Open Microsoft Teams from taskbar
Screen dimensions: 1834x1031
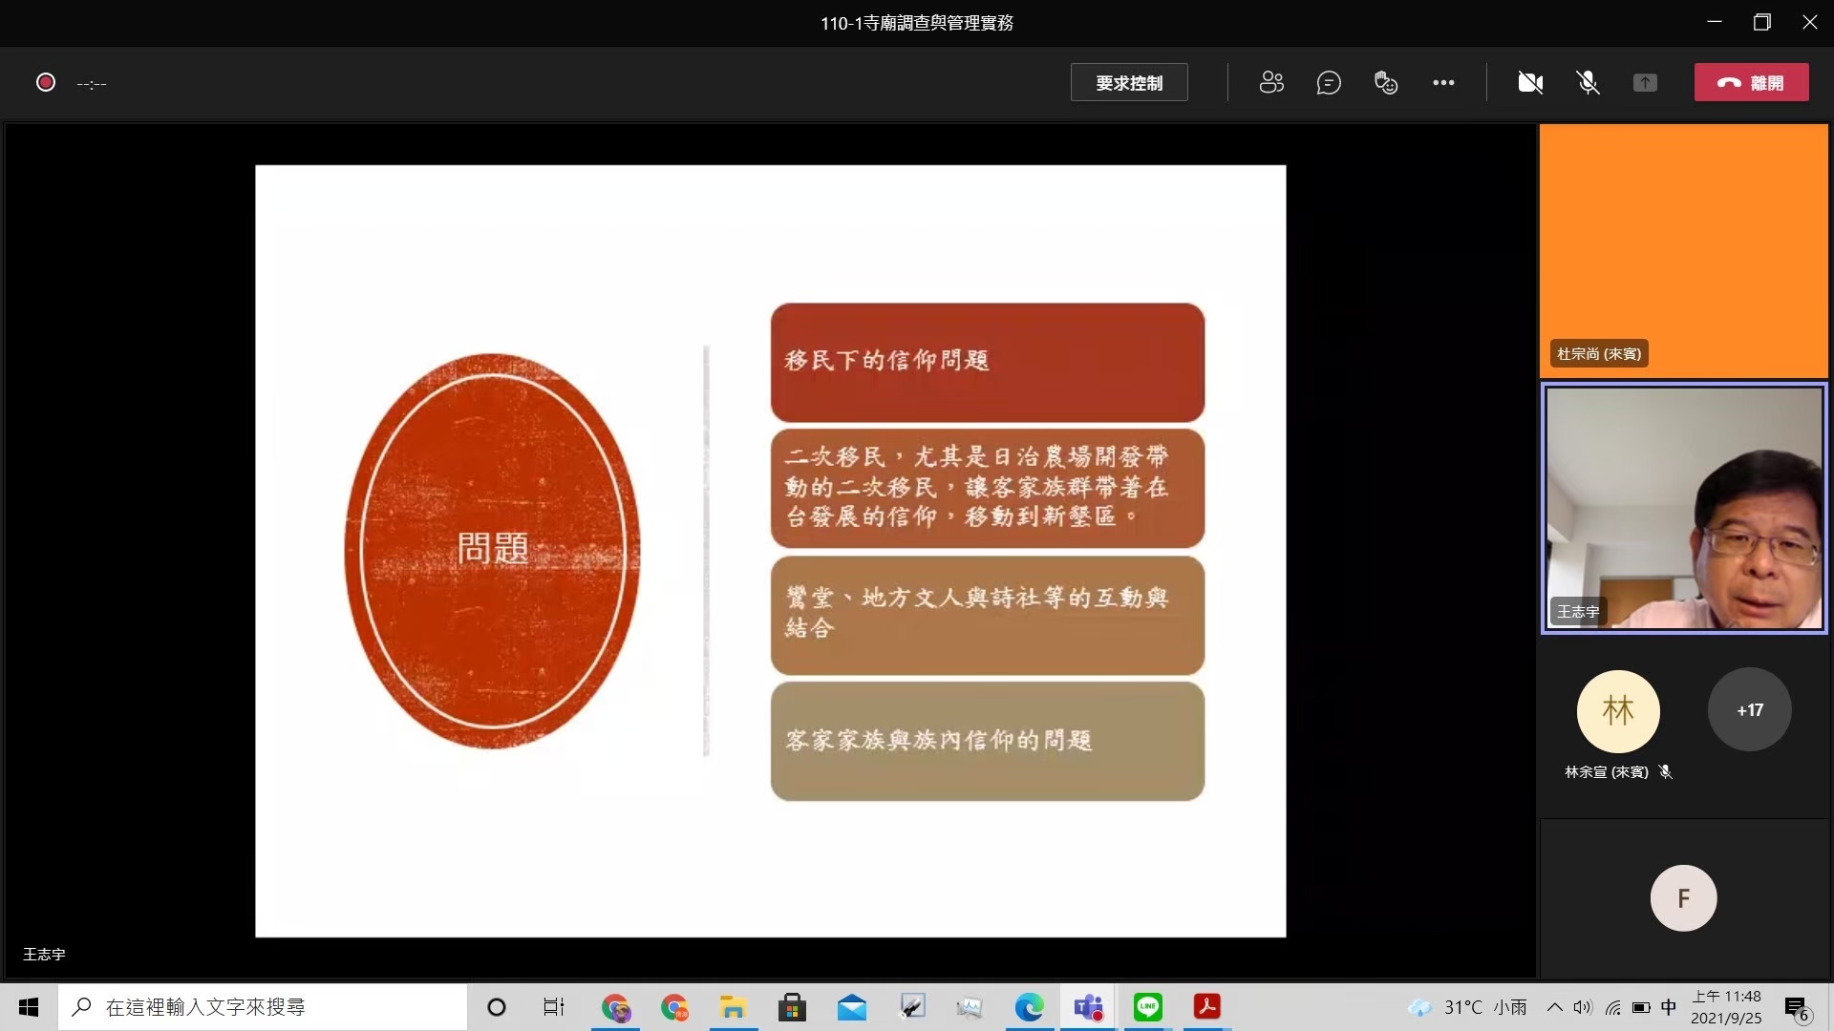pos(1088,1007)
